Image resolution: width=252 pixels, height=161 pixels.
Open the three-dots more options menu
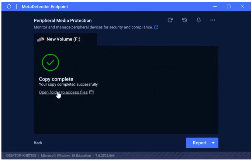point(212,20)
